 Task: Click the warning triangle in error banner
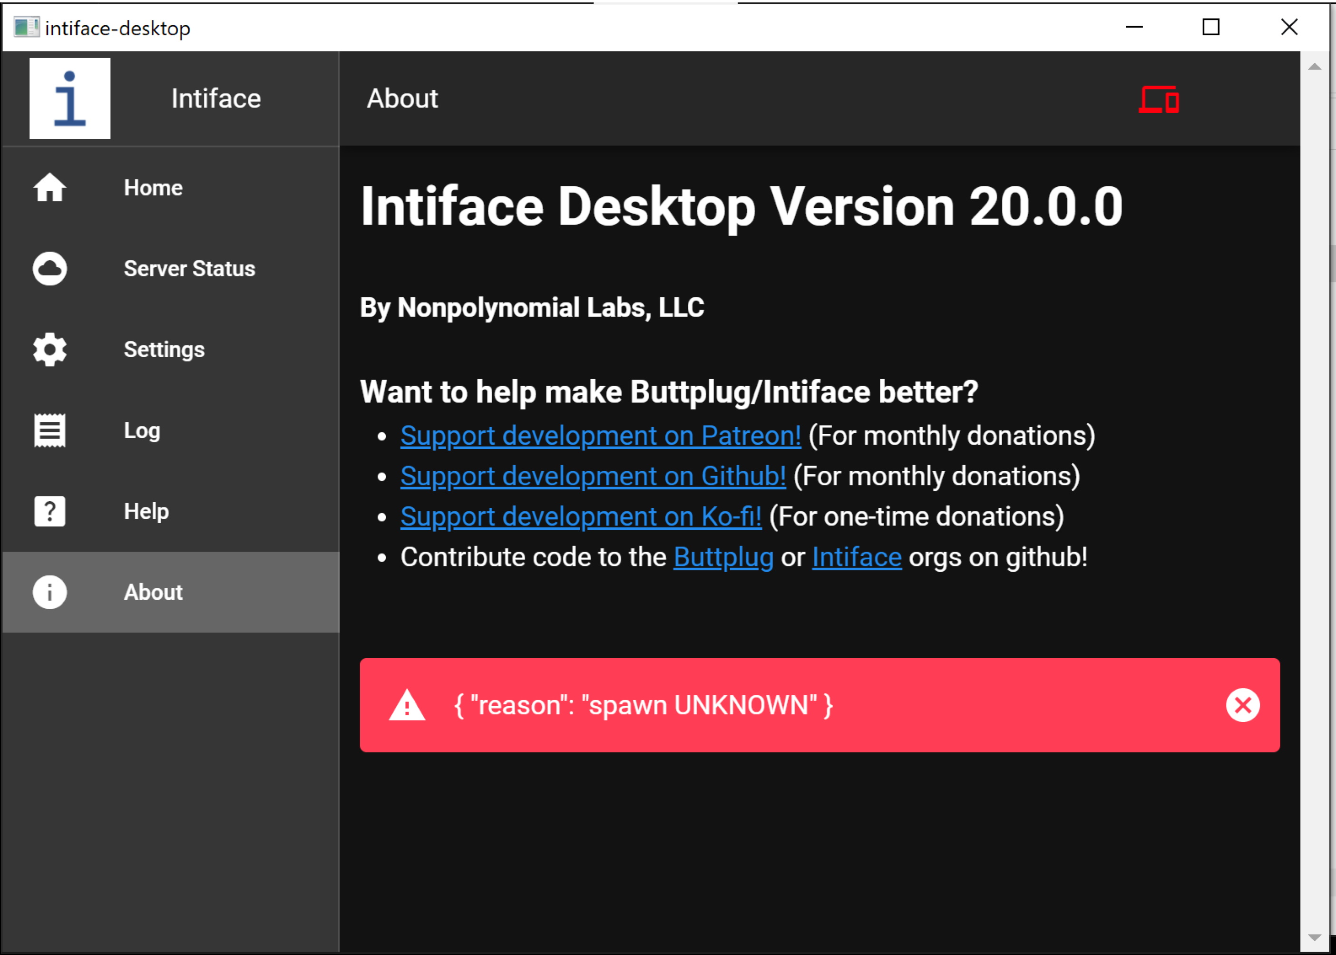pos(406,706)
